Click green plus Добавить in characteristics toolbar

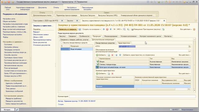101,55
